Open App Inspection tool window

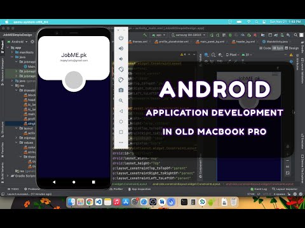tap(139, 189)
